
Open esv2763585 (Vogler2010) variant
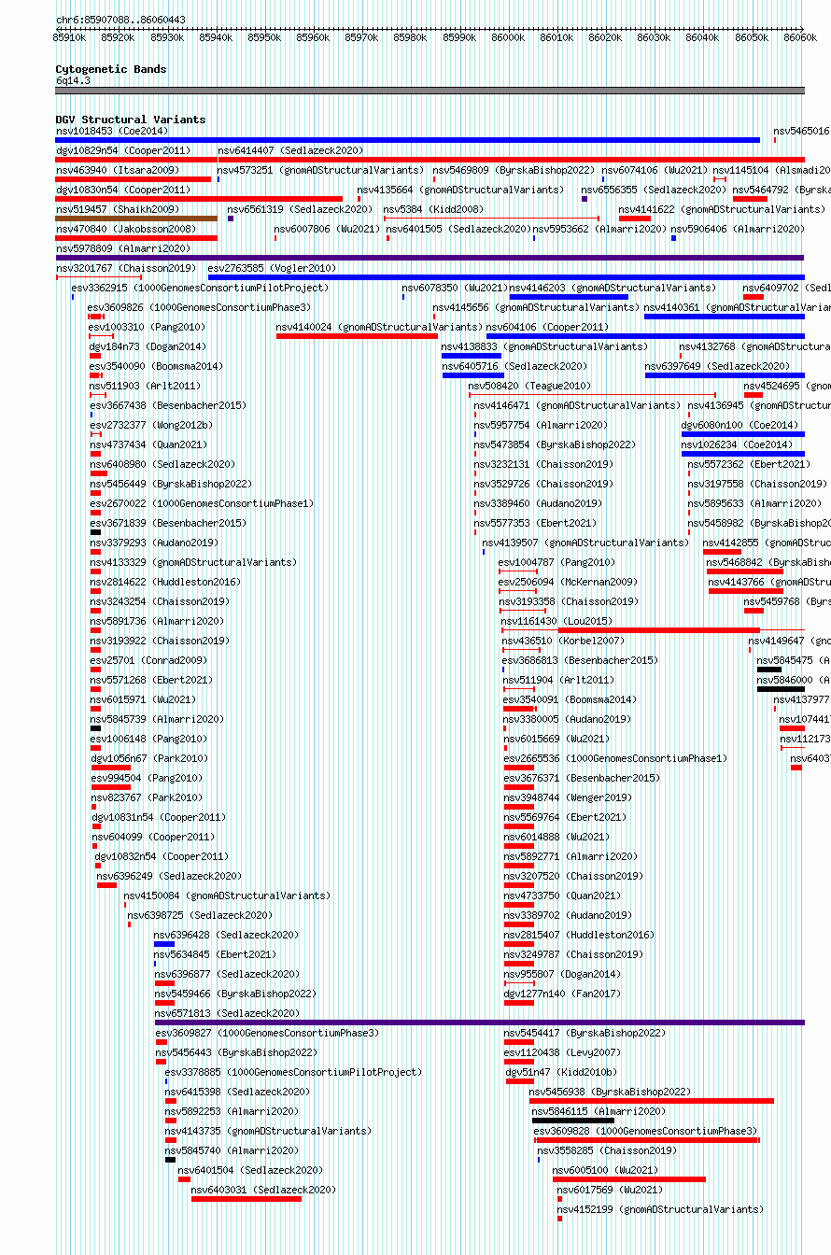(x=272, y=268)
